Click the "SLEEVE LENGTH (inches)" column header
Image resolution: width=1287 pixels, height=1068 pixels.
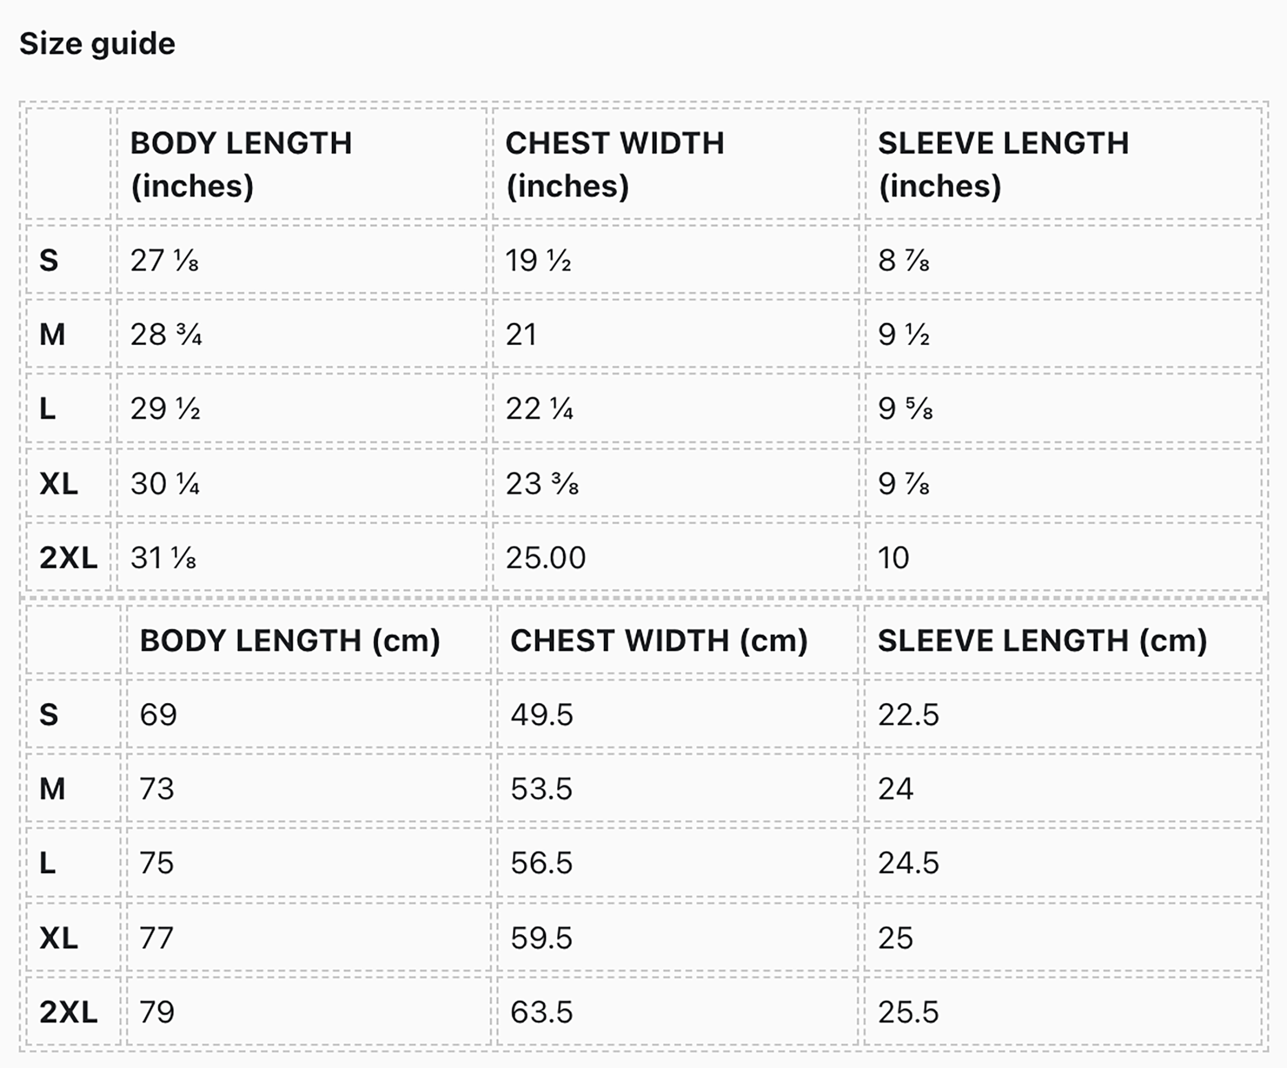coord(1003,164)
